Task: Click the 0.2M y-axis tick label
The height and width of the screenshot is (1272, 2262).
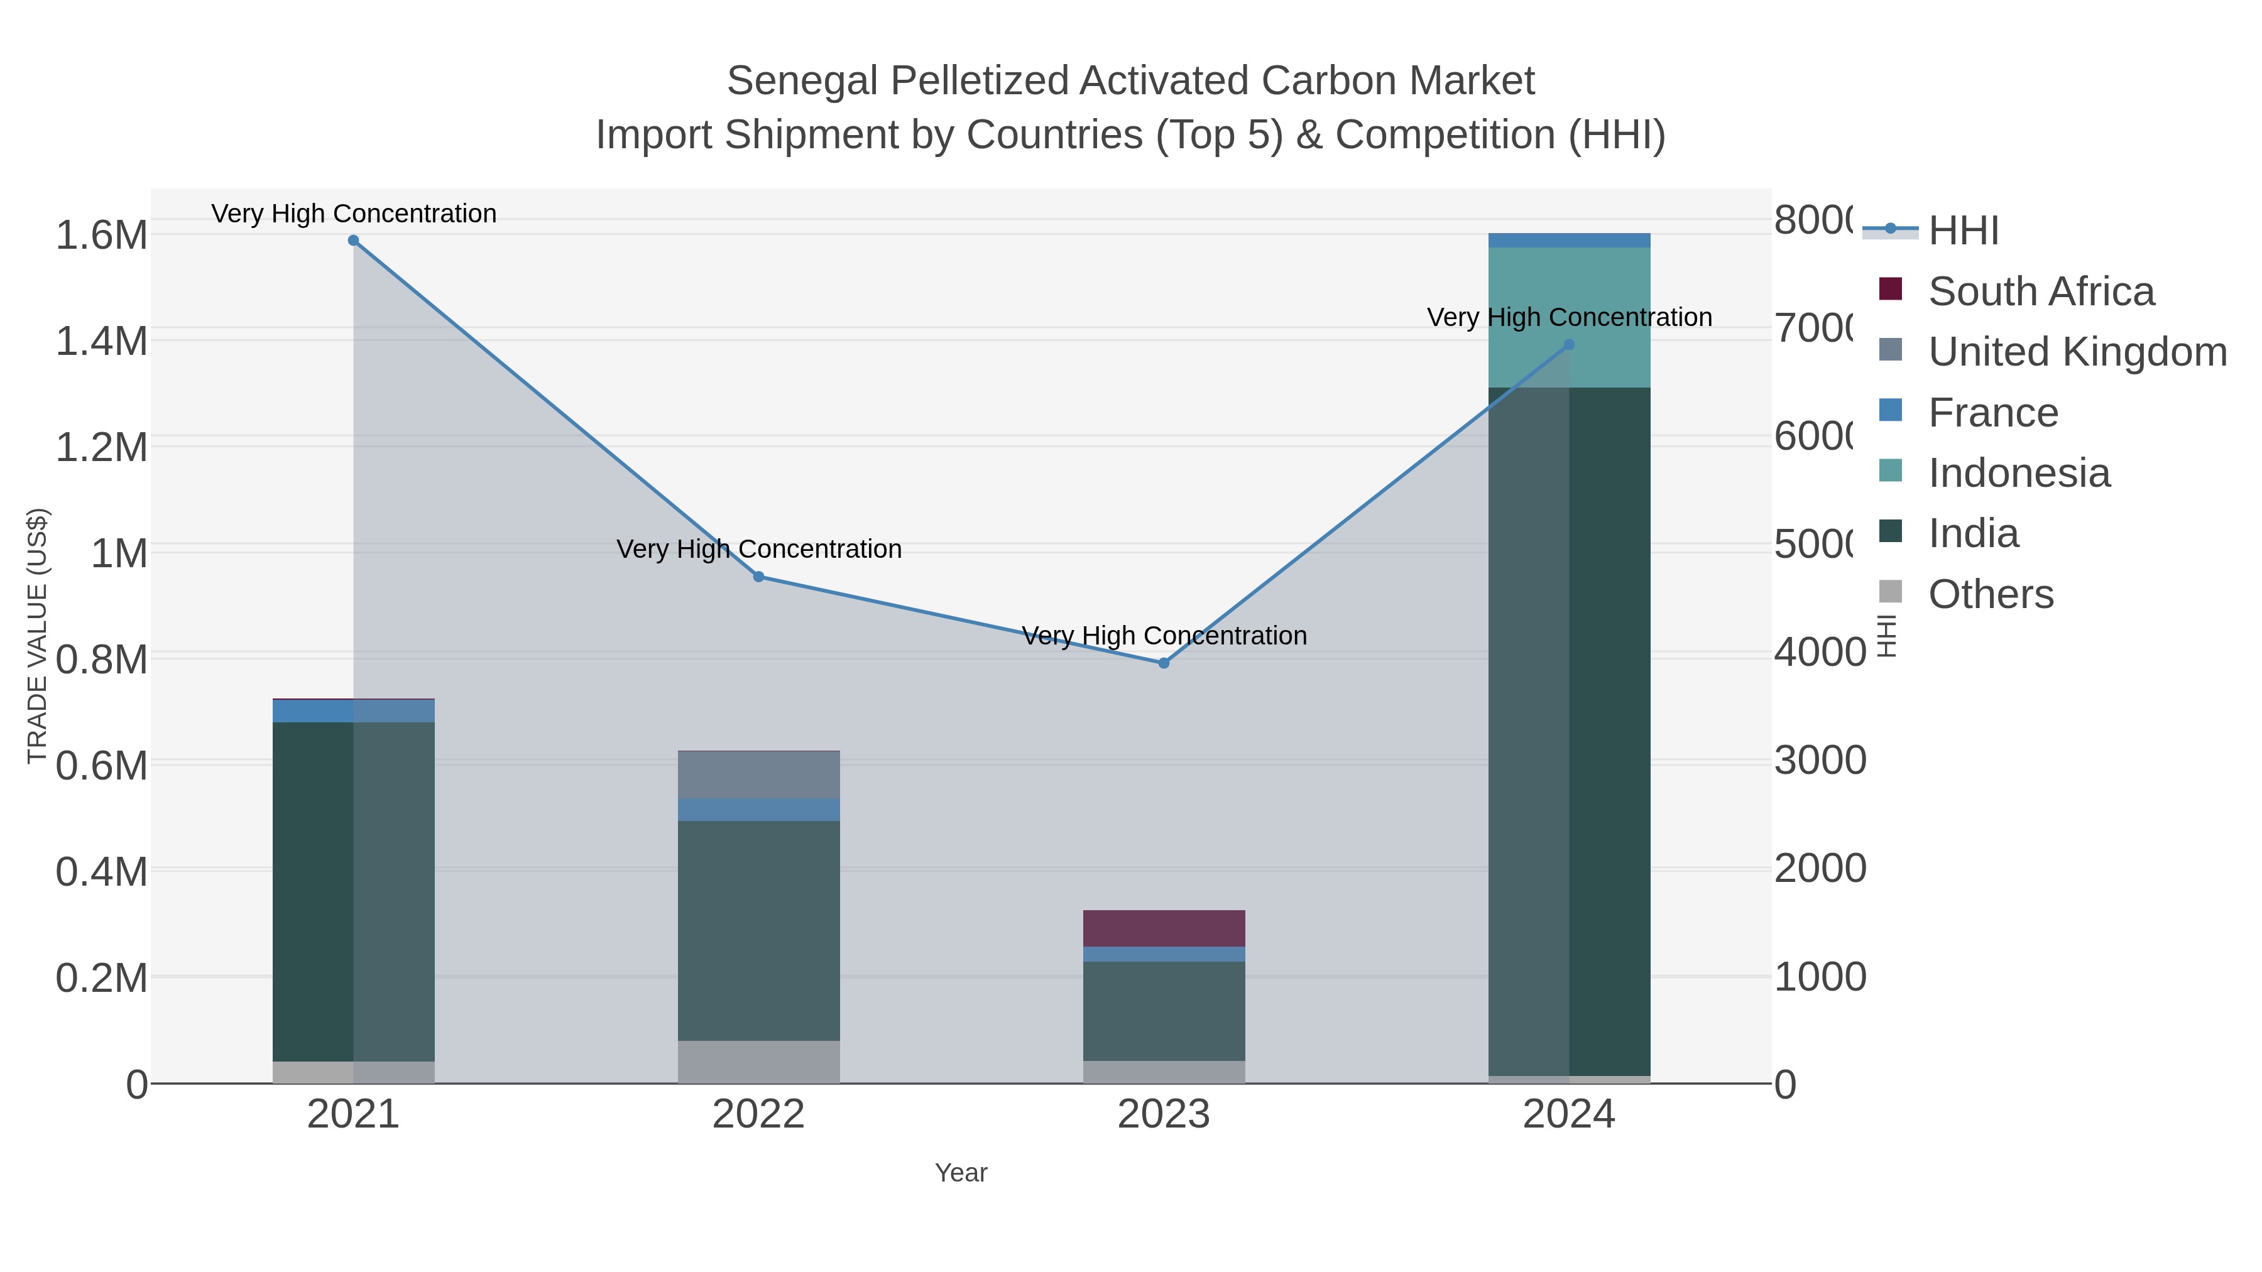Action: pyautogui.click(x=102, y=978)
